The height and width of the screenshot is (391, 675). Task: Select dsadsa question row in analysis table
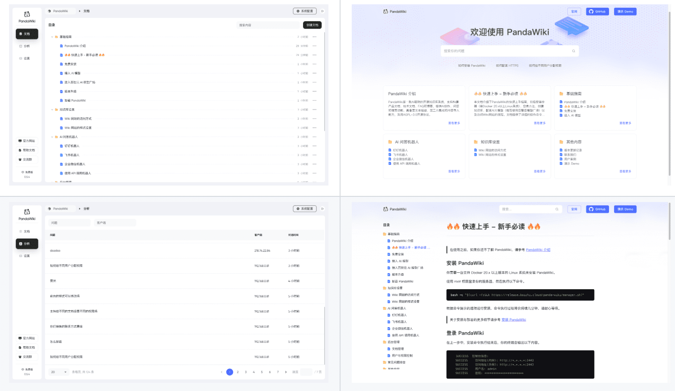point(185,251)
